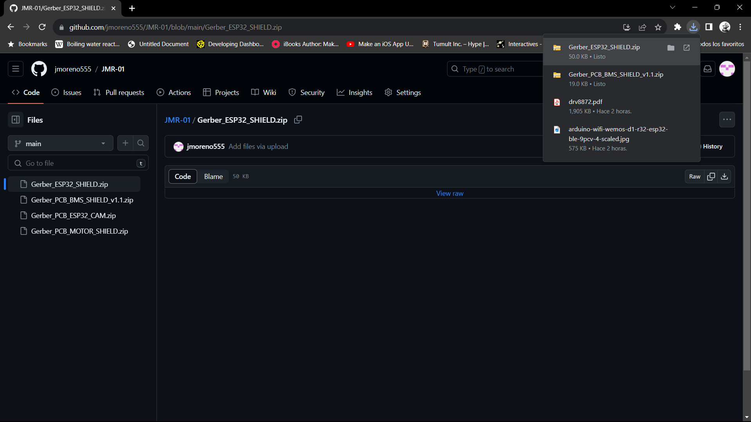Select the Blame view tab

(x=213, y=177)
